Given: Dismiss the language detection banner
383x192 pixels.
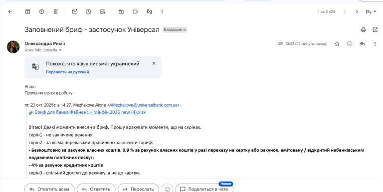Looking at the screenshot, I should click(x=154, y=63).
